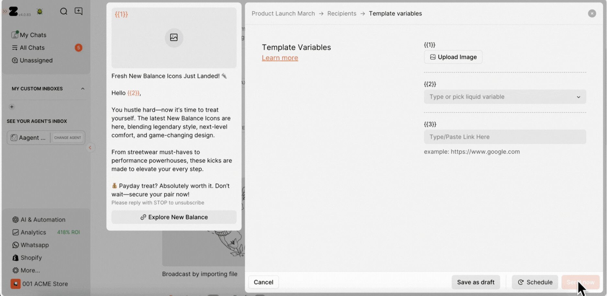Click the Zoko logo icon

click(x=13, y=12)
